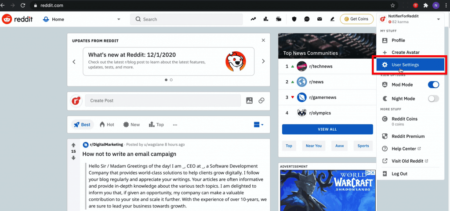This screenshot has height=211, width=450.
Task: Open the r/olympics community link
Action: click(x=320, y=113)
